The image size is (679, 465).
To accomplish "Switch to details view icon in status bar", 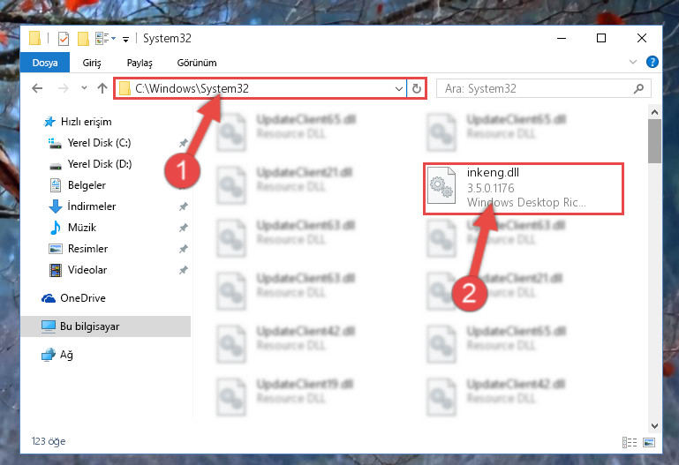I will [x=630, y=442].
